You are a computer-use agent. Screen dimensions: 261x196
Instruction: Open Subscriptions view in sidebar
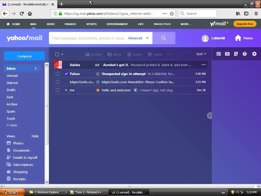coord(20,165)
